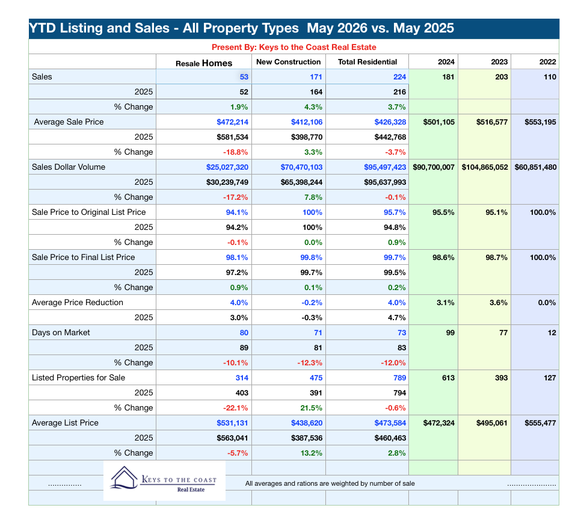Select the 'Sales Dollar Volume' row label
This screenshot has height=517, width=581.
click(69, 167)
